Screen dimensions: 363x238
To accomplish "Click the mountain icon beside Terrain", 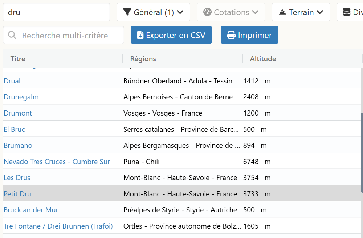I will pos(282,12).
